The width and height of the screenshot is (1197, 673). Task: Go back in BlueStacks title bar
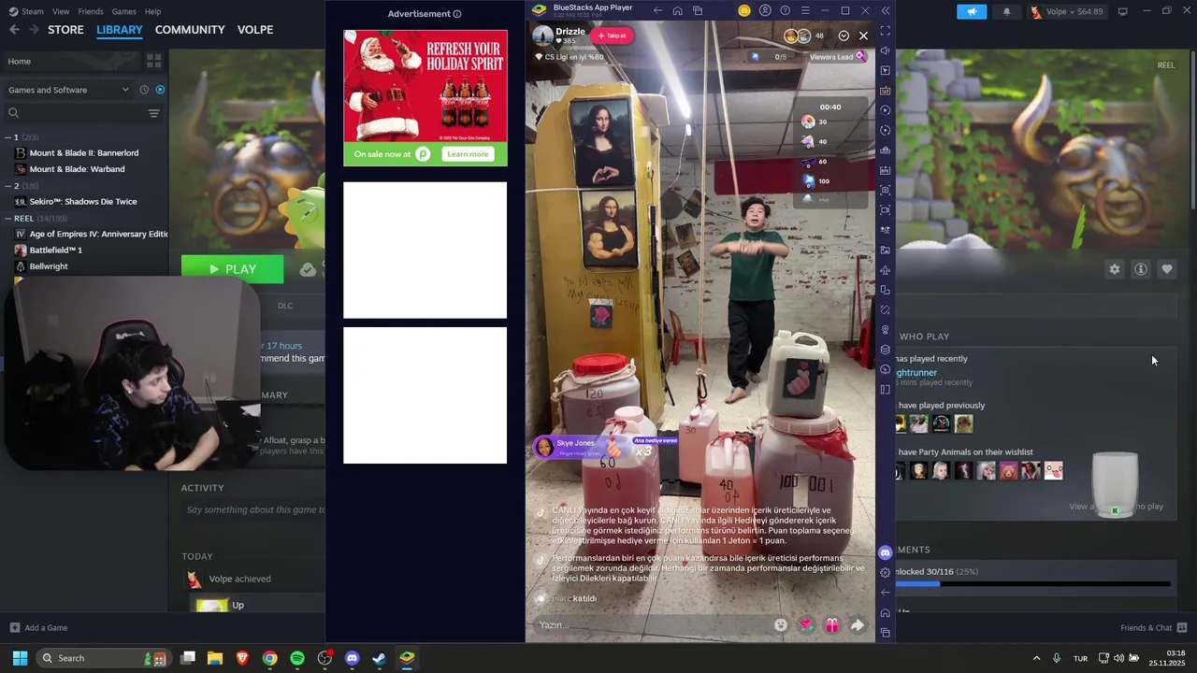[x=657, y=10]
